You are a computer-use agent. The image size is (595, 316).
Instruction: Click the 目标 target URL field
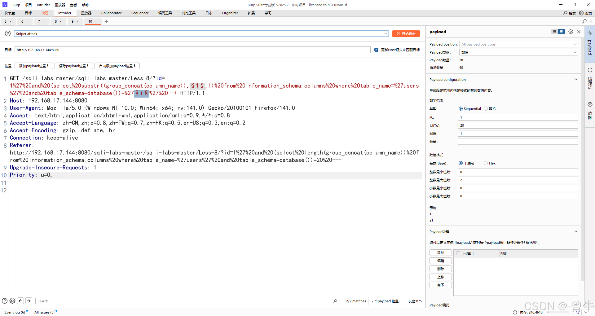click(x=192, y=50)
